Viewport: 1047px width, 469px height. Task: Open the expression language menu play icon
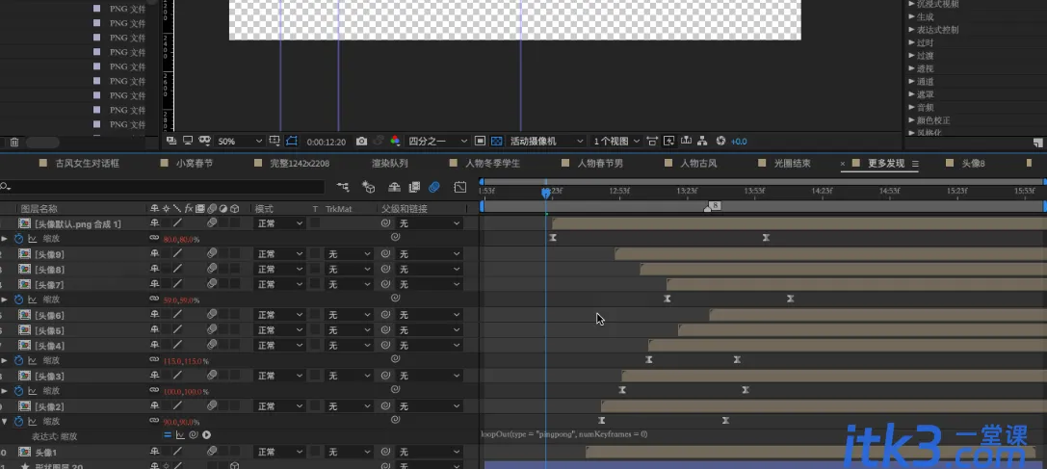coord(206,435)
